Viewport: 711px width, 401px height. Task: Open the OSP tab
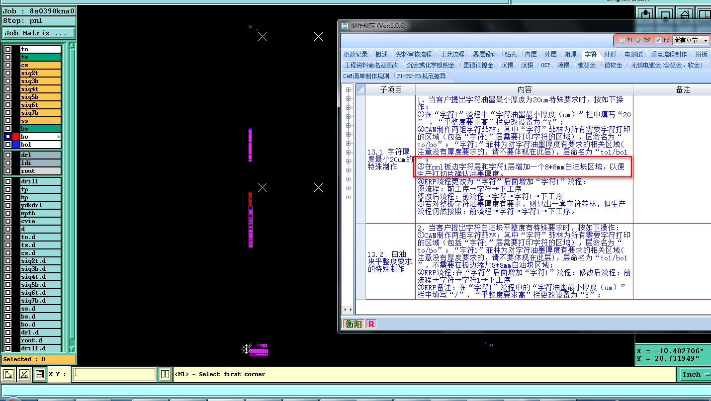(x=545, y=65)
